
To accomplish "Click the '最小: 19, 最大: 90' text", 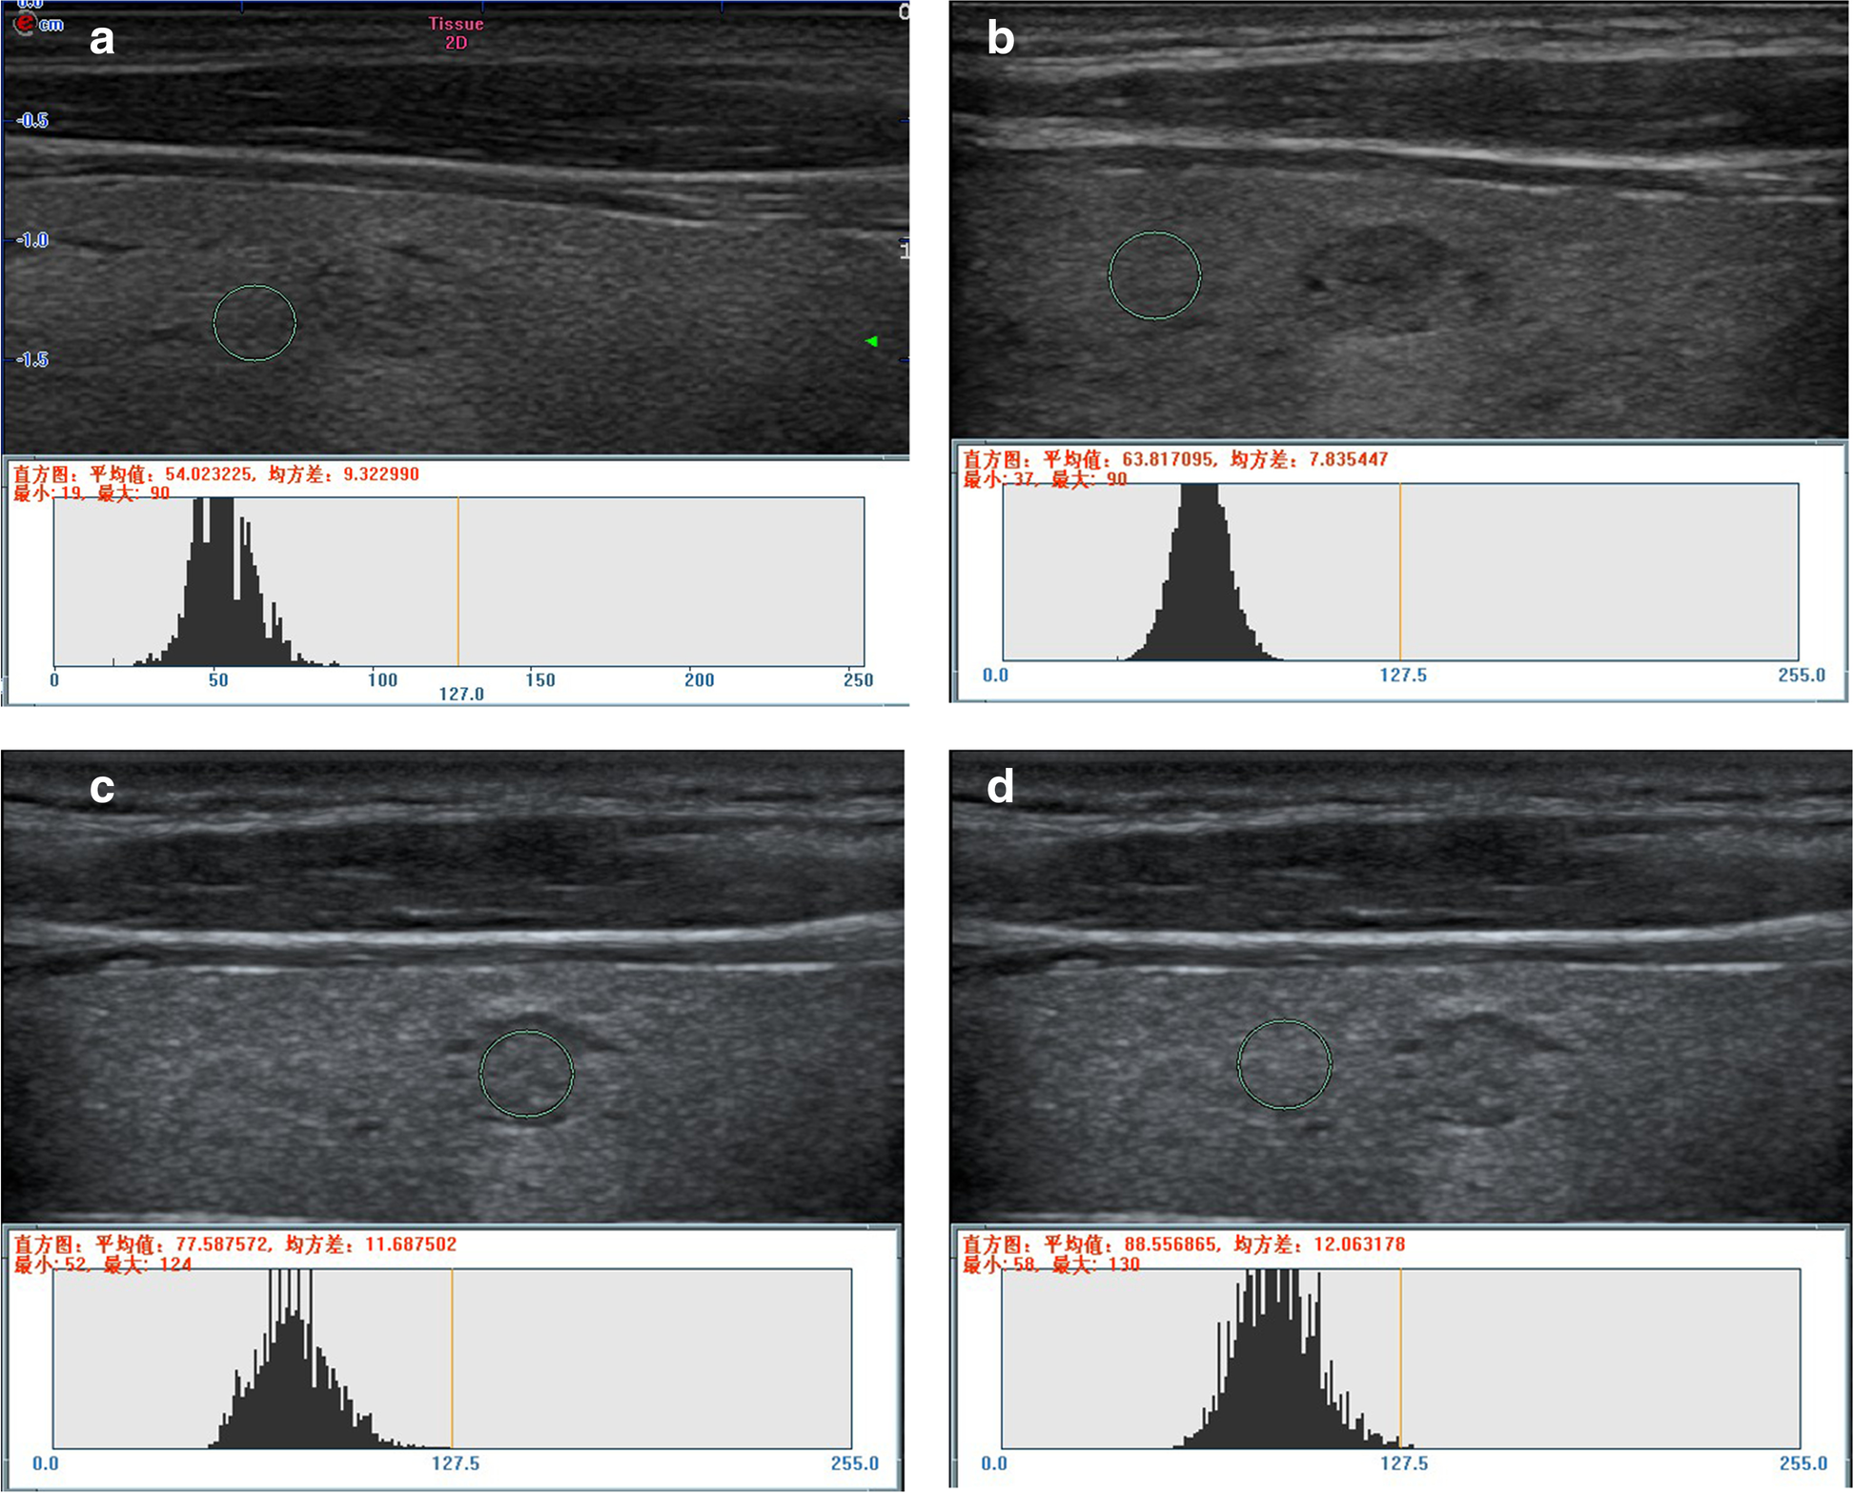I will pyautogui.click(x=92, y=494).
